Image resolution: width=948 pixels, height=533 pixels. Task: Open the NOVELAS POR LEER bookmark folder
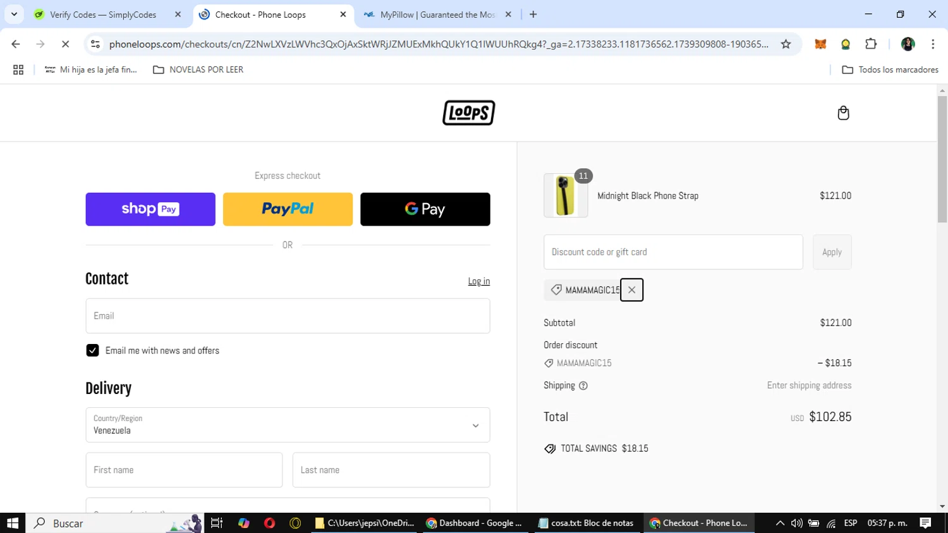coord(198,70)
